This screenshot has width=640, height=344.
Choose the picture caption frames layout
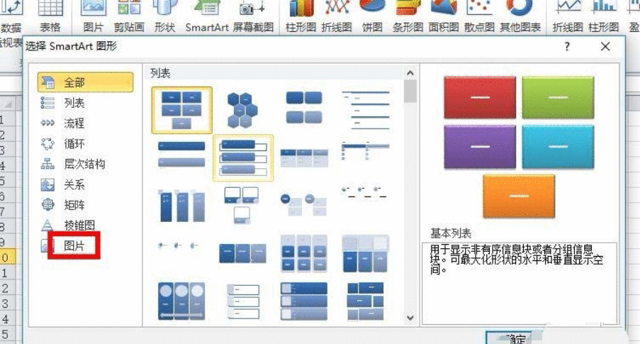tap(242, 205)
